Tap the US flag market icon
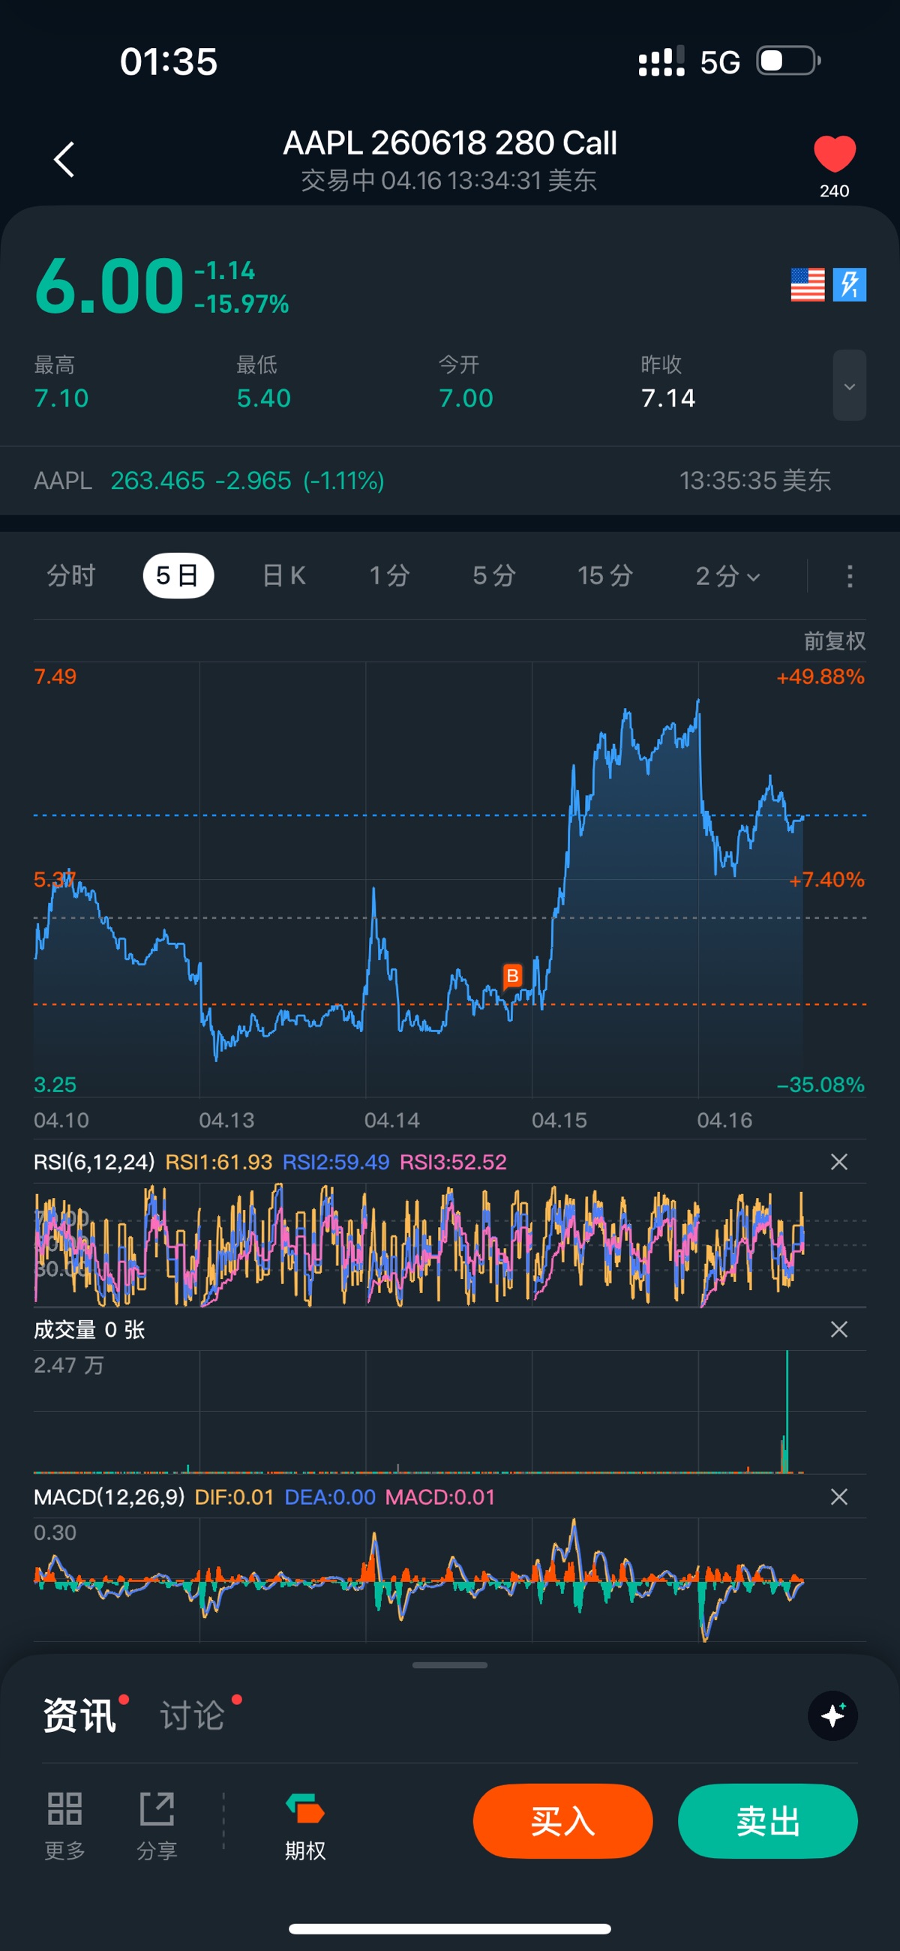900x1951 pixels. pyautogui.click(x=807, y=285)
